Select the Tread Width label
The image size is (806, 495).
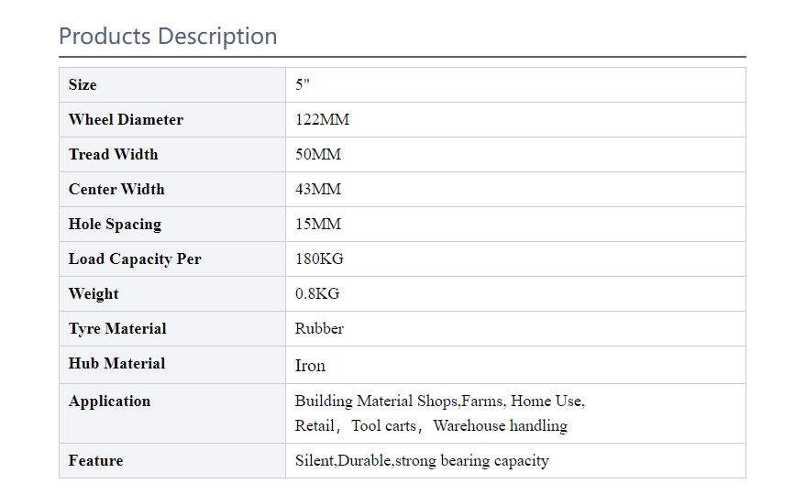113,154
